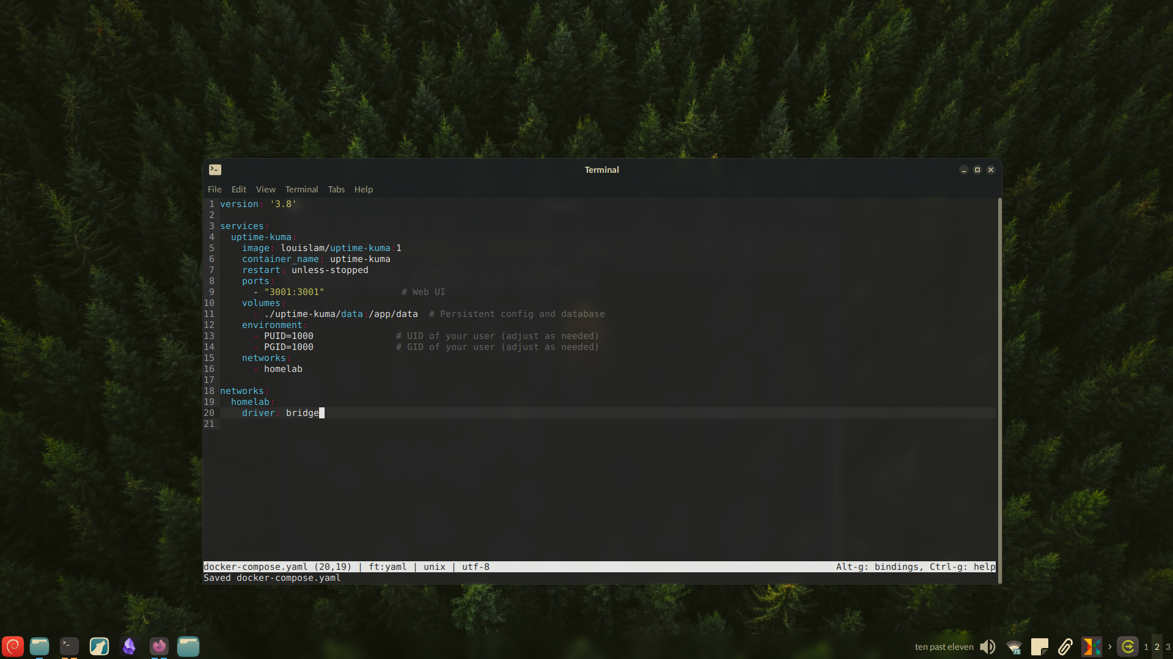This screenshot has height=659, width=1173.
Task: Click 'unix' file format in status bar
Action: 435,567
